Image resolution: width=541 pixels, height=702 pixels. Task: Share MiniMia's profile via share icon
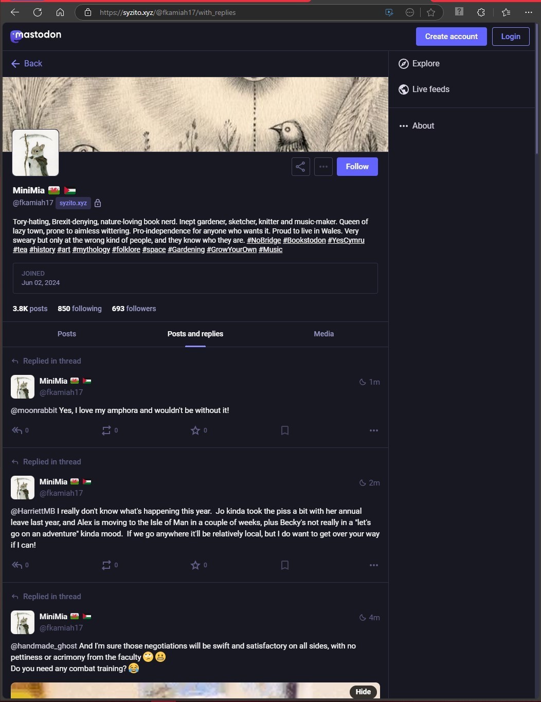[300, 167]
